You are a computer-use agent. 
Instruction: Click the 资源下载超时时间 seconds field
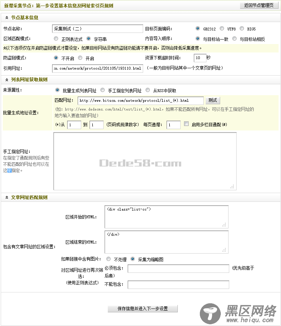point(200,58)
